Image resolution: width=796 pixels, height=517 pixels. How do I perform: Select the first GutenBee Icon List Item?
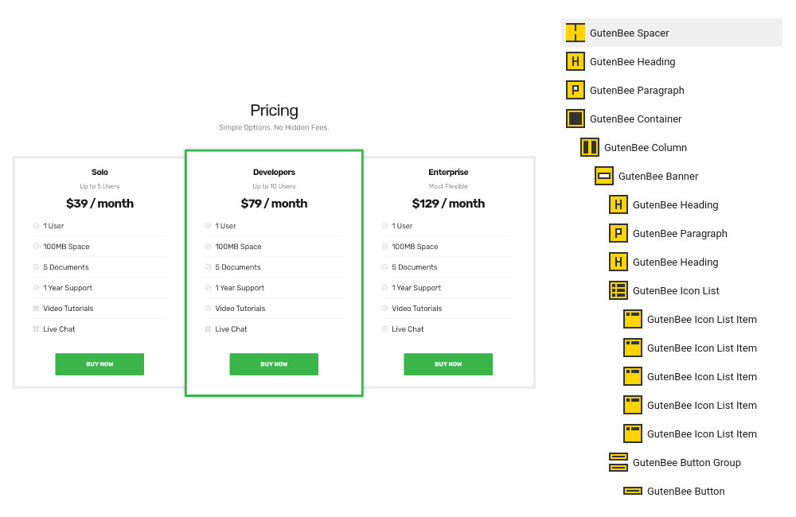point(690,319)
